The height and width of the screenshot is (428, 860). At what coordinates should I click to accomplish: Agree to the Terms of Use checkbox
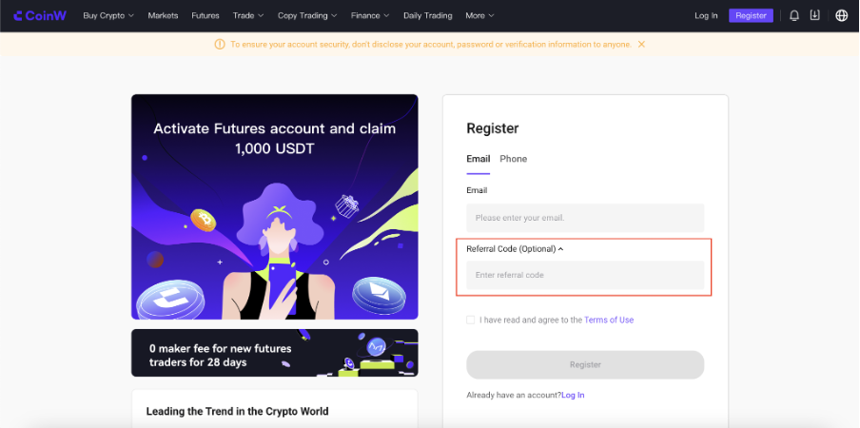click(470, 320)
